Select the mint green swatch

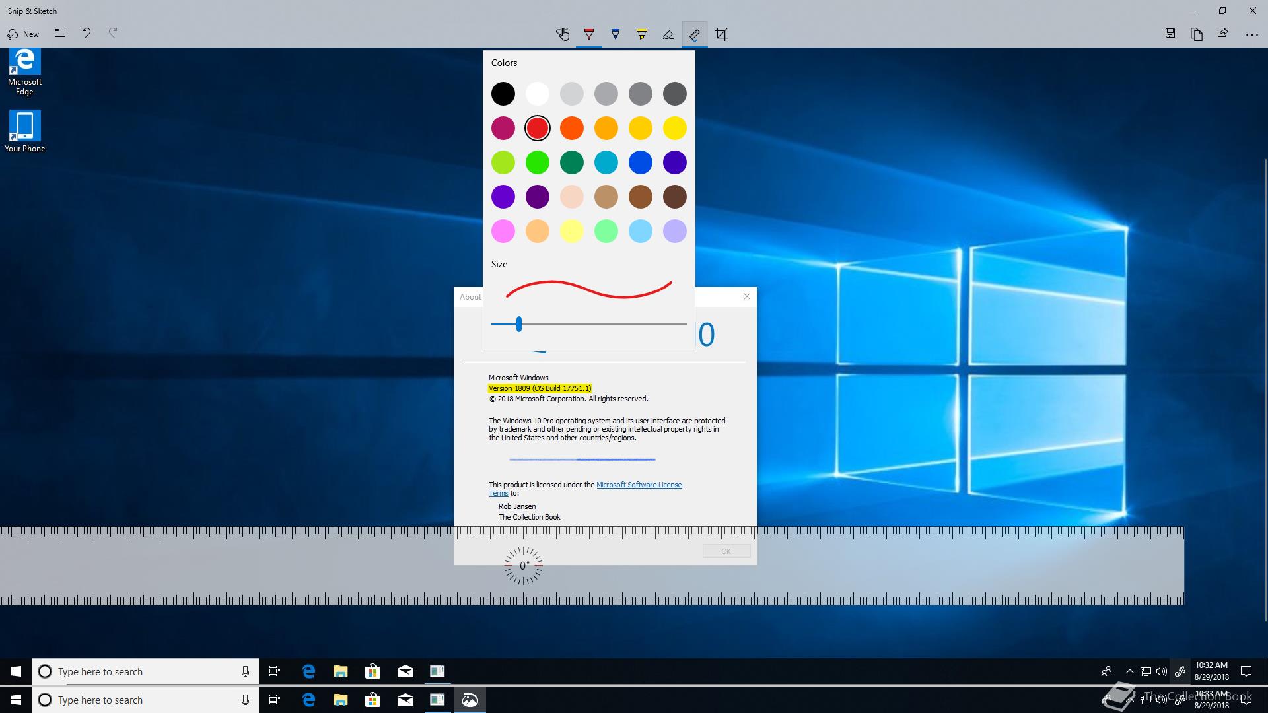point(606,231)
